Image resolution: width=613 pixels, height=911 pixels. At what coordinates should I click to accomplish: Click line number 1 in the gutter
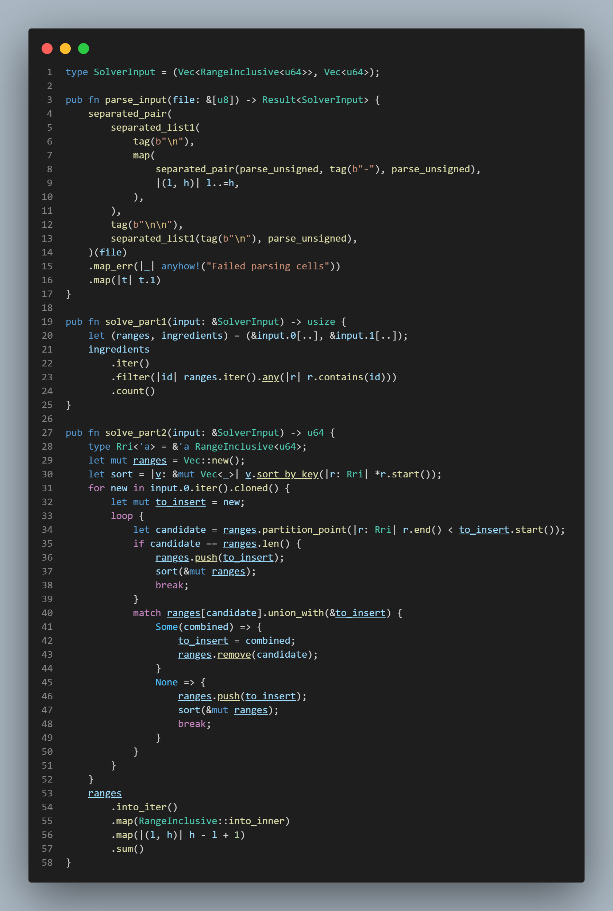point(50,72)
